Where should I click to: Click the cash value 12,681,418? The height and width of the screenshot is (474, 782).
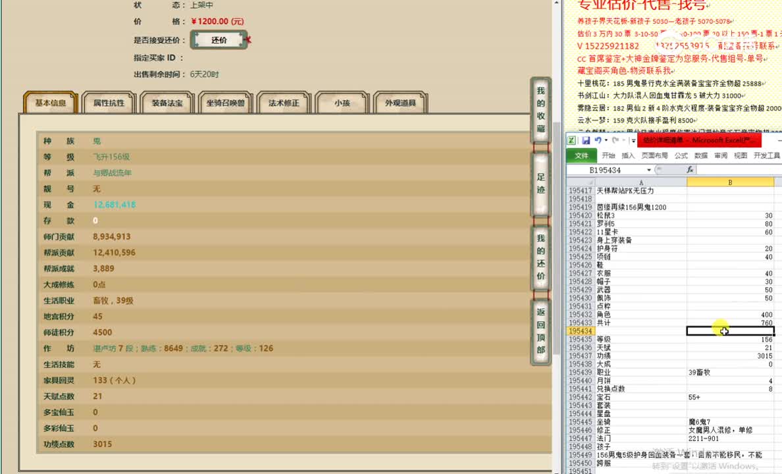point(115,205)
